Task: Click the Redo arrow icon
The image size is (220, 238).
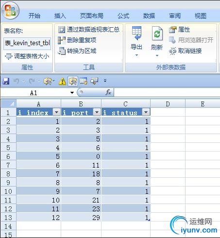Action: 32,81
